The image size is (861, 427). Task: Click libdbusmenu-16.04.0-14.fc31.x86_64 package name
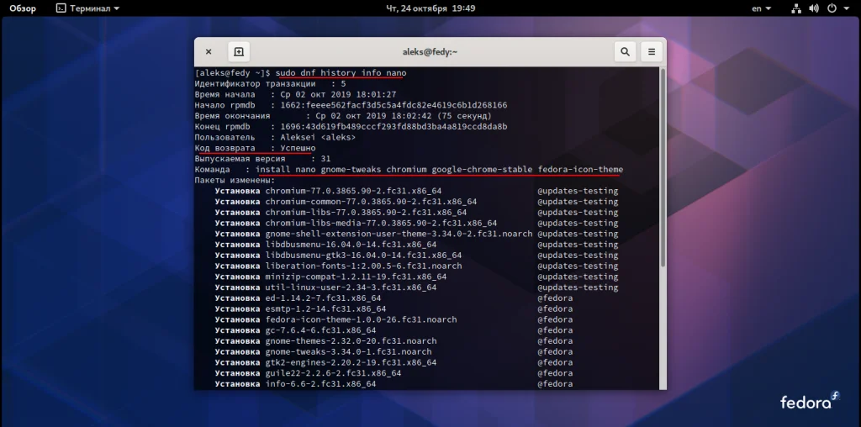(351, 245)
